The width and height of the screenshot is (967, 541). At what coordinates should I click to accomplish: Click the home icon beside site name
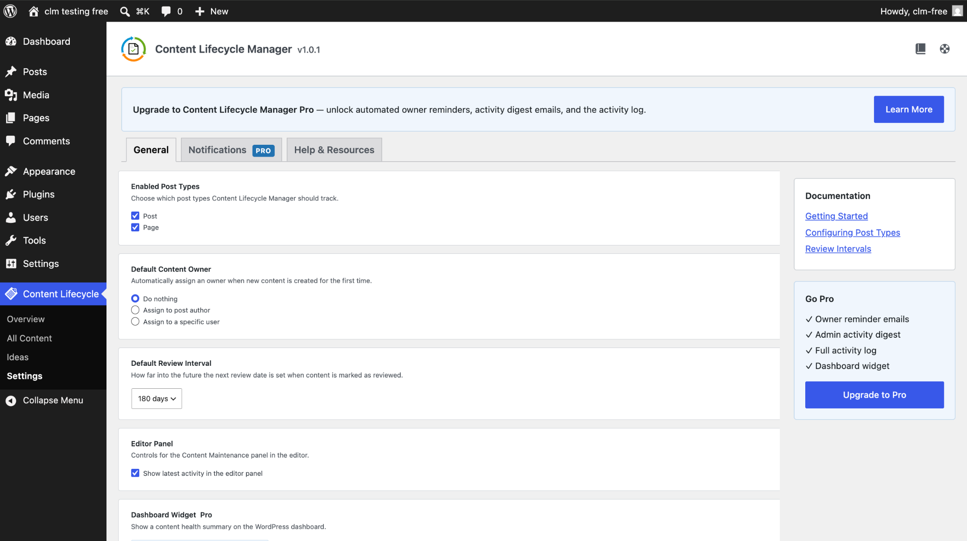click(x=34, y=11)
